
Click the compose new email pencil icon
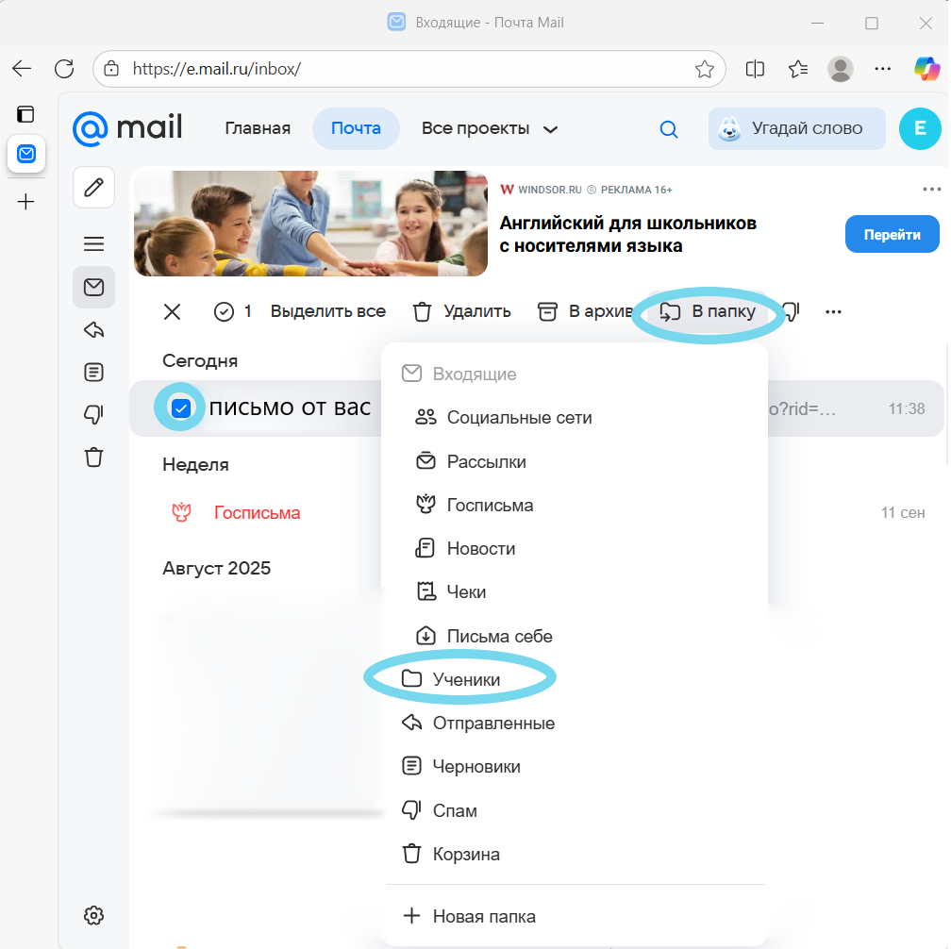tap(93, 188)
